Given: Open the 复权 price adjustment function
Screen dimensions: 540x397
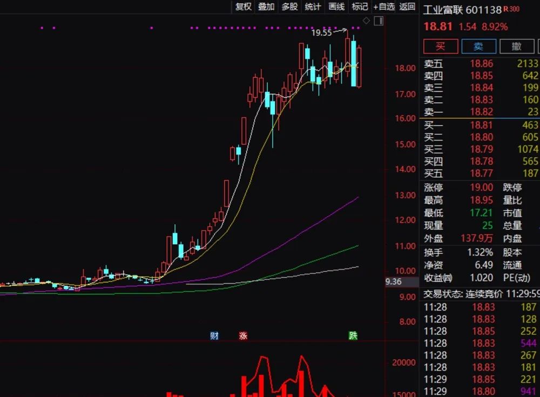Looking at the screenshot, I should [x=243, y=8].
